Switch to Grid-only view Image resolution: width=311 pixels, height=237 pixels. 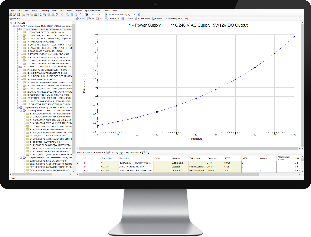(x=90, y=19)
